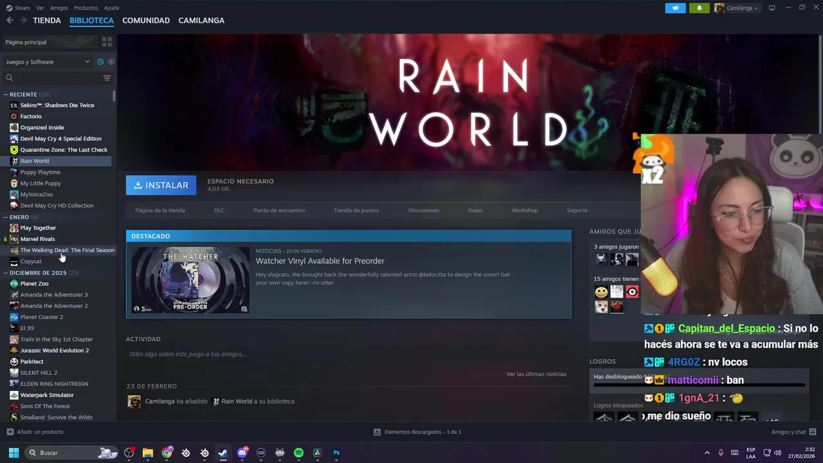Click the Waterpark Simulator game icon

[14, 395]
